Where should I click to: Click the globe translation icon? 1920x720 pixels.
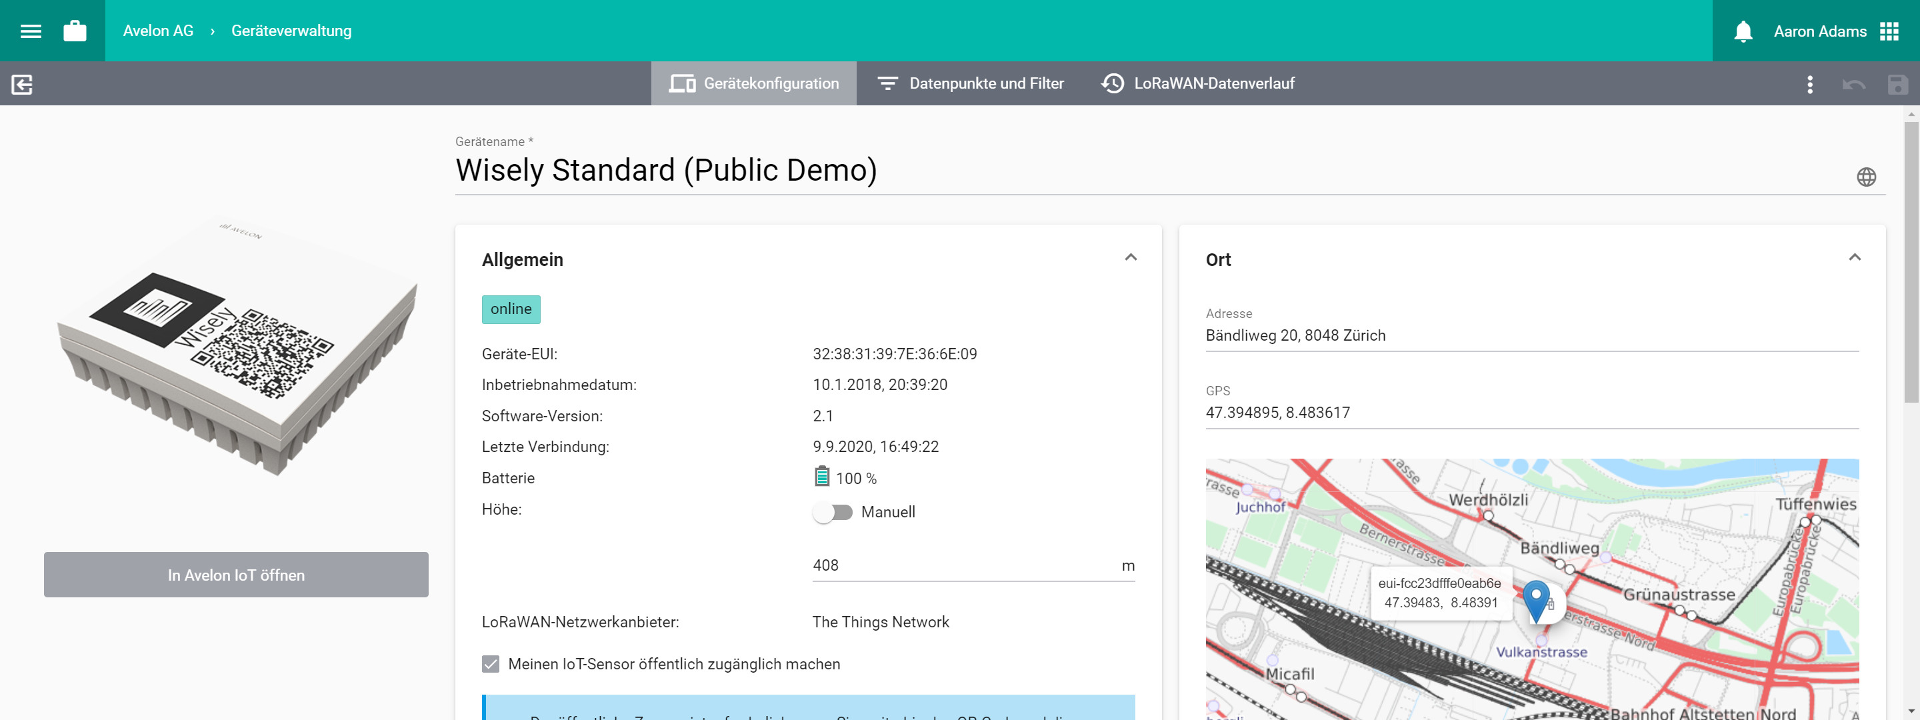1865,177
